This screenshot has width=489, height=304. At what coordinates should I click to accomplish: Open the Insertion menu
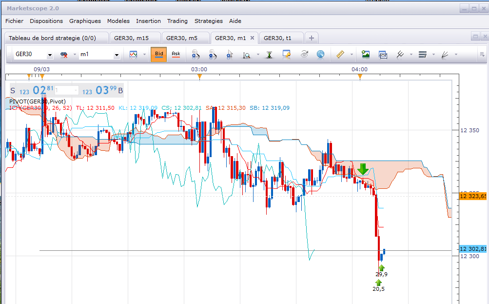(x=148, y=21)
